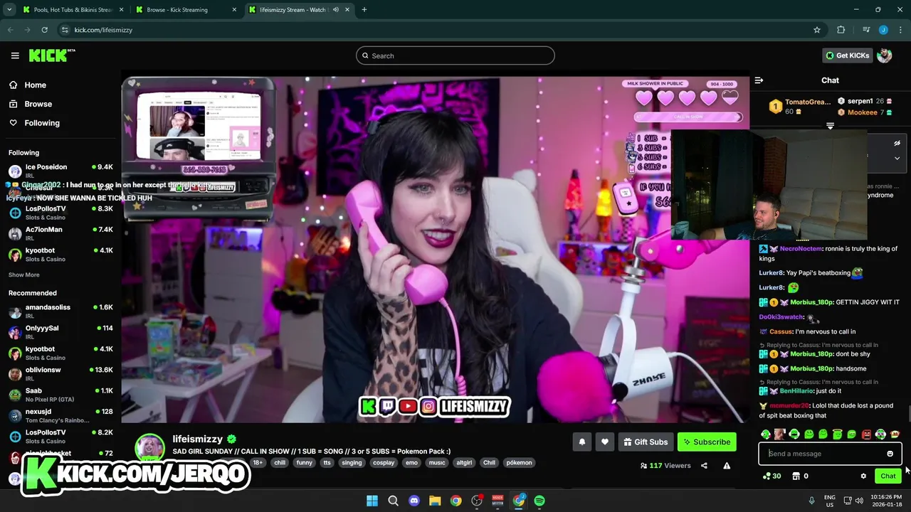Viewport: 911px width, 512px height.
Task: Mute audio on the lifeismizzy tab
Action: (x=336, y=10)
